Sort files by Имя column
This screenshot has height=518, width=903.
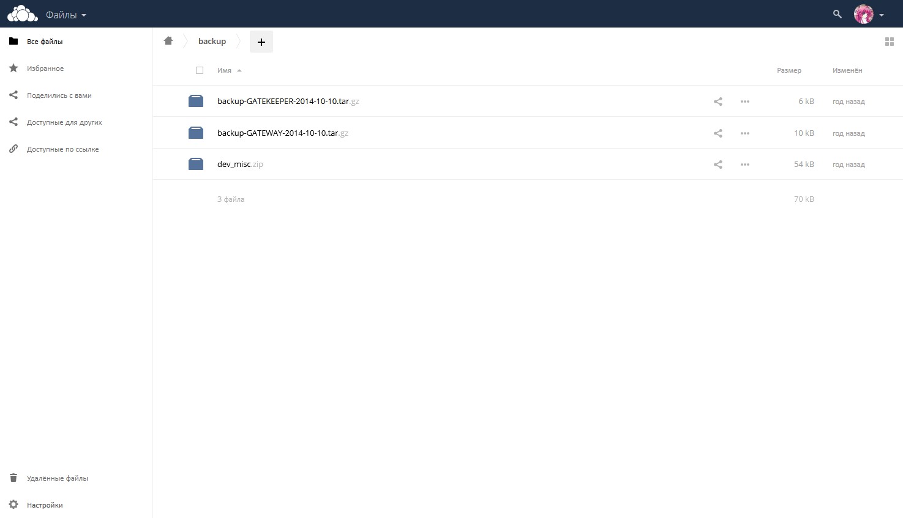(224, 70)
